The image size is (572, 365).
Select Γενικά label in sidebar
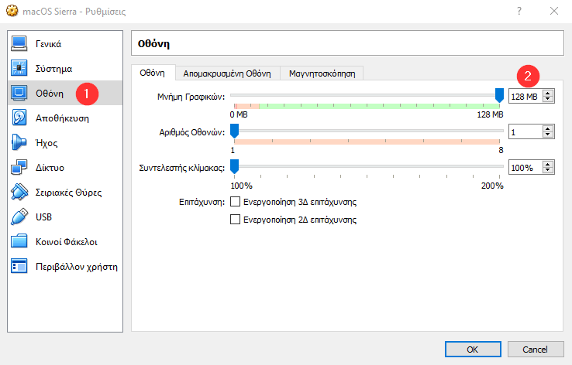(48, 44)
